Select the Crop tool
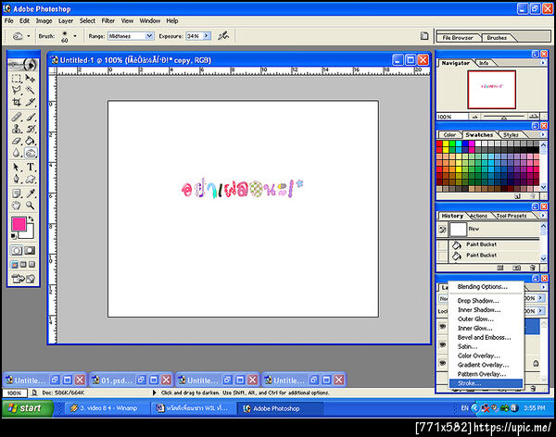556x437 pixels. coord(17,102)
